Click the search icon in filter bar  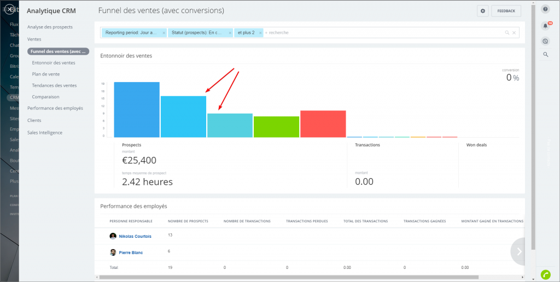[507, 33]
